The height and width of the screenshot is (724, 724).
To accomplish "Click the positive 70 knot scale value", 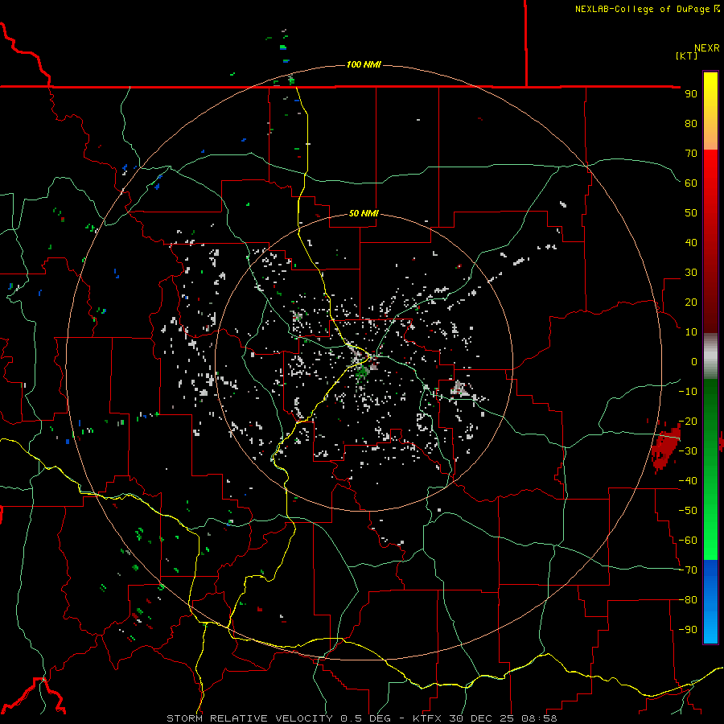I will click(x=691, y=154).
